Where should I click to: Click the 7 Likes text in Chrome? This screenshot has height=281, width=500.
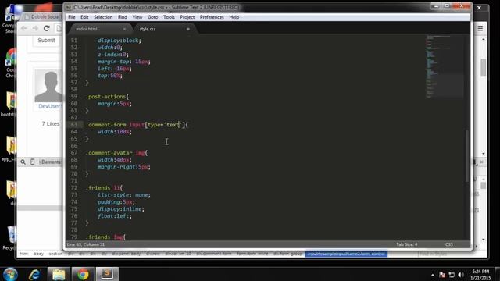click(x=51, y=123)
